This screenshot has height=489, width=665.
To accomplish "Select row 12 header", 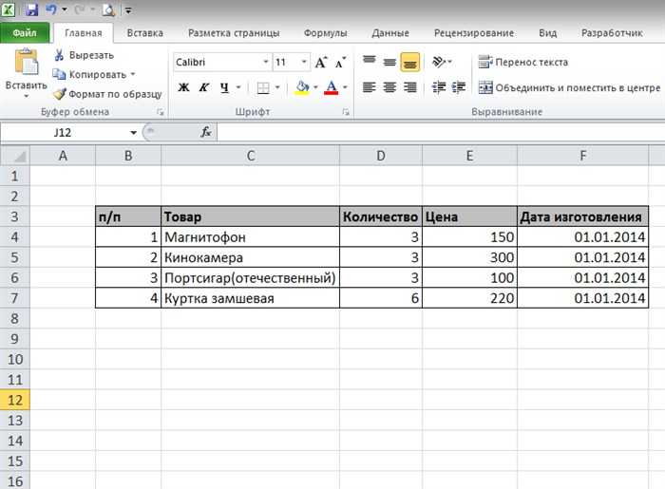I will coord(15,400).
